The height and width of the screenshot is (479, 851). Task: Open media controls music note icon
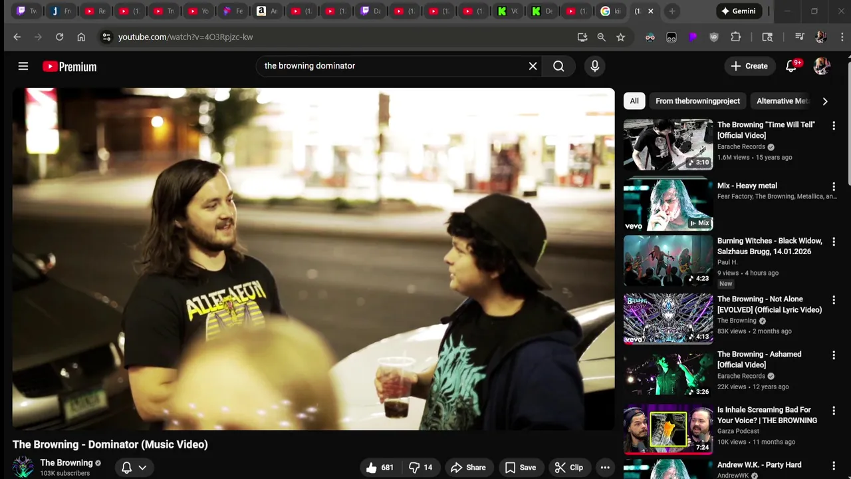(800, 37)
